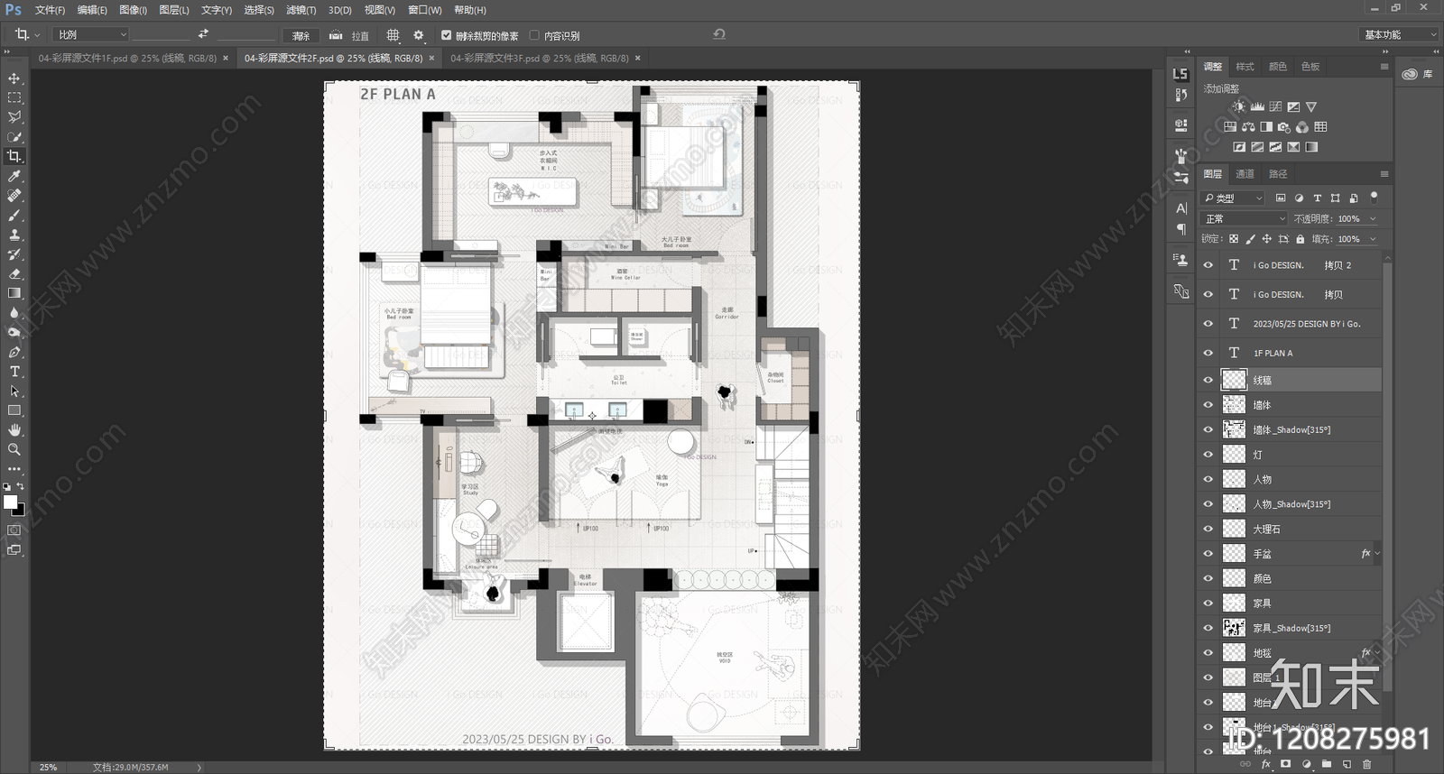Expand the fill (填充) slider dropdown

click(1373, 239)
